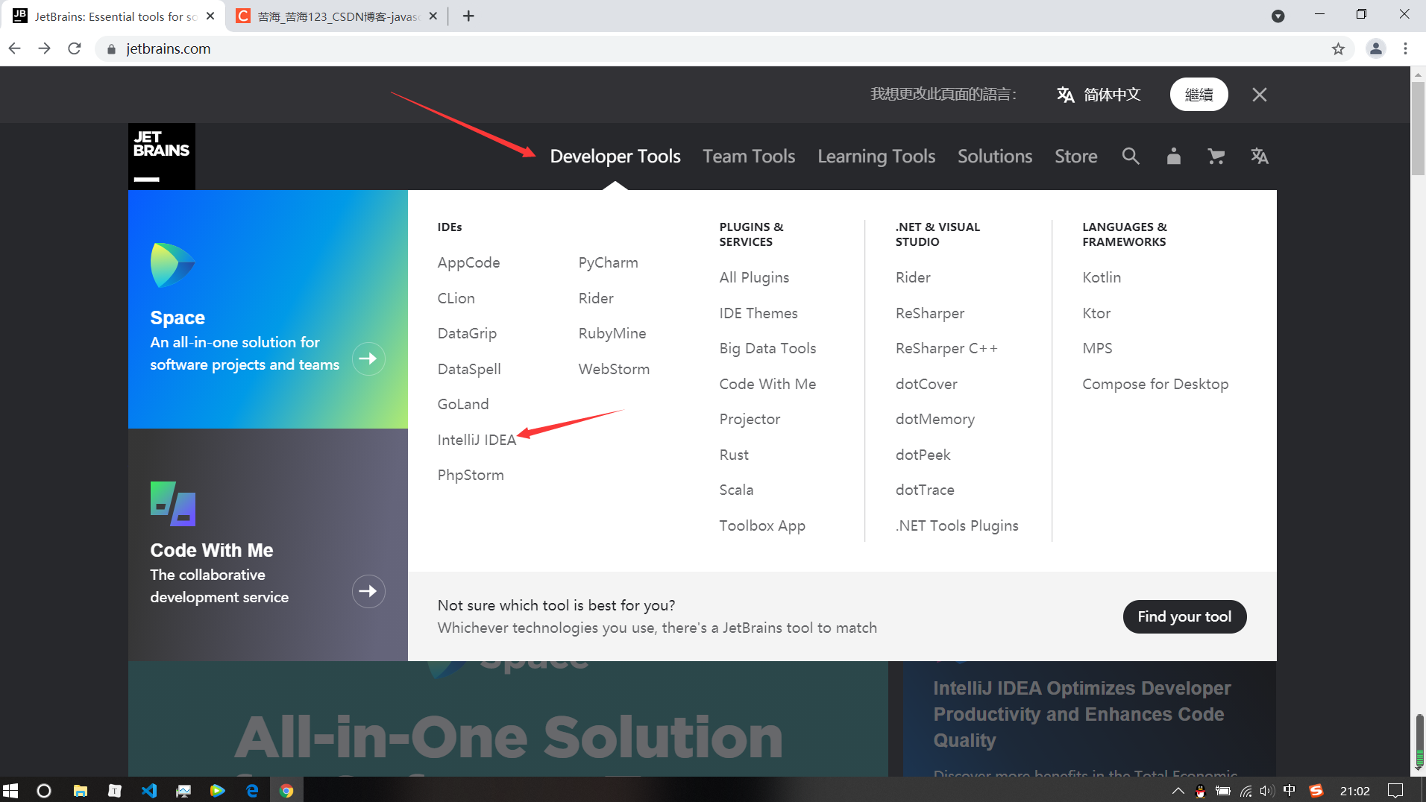Show hidden tray icons chevron
Viewport: 1426px width, 802px height.
click(x=1178, y=791)
